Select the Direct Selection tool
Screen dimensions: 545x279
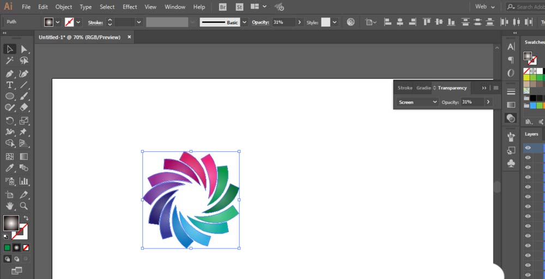pos(24,49)
